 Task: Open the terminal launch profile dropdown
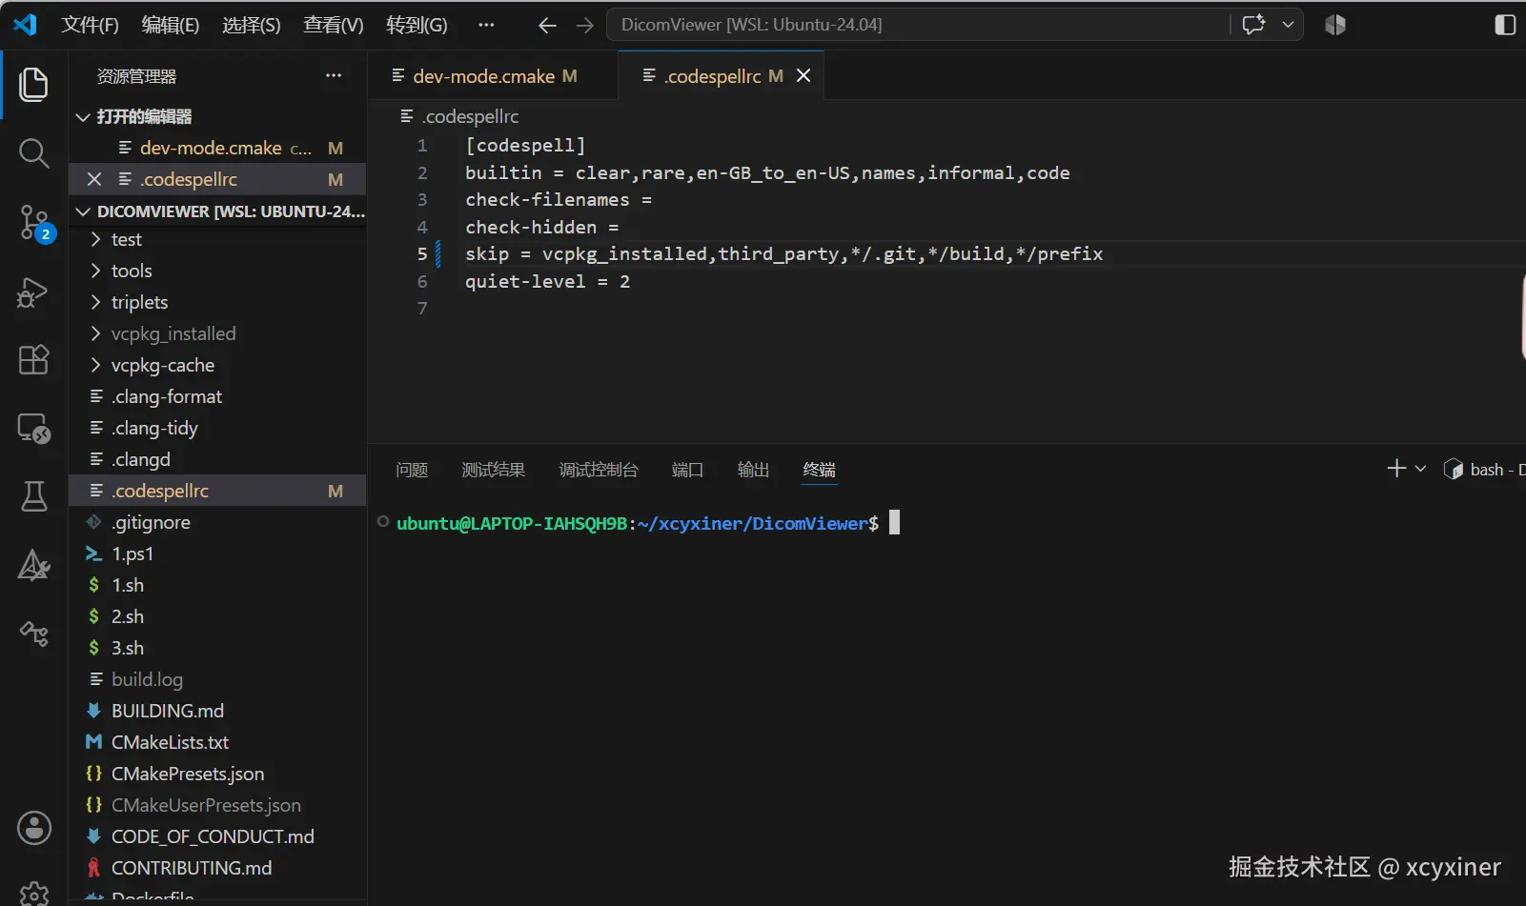[1420, 469]
